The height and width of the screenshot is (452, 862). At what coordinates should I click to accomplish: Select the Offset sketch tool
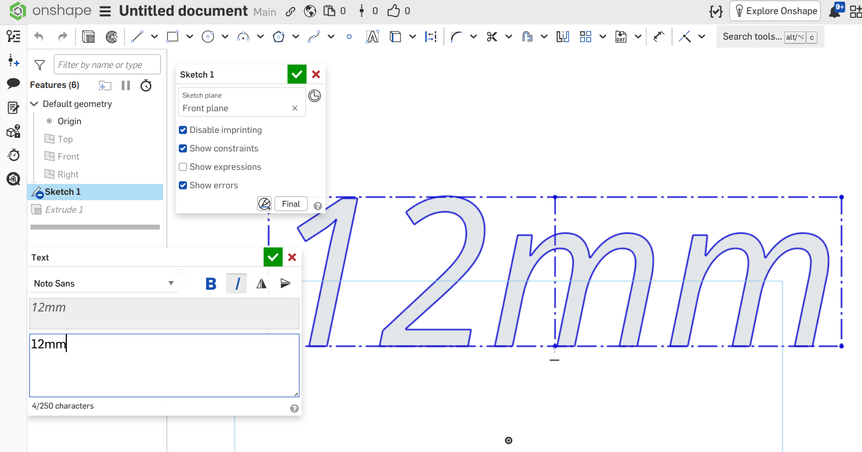pos(527,36)
